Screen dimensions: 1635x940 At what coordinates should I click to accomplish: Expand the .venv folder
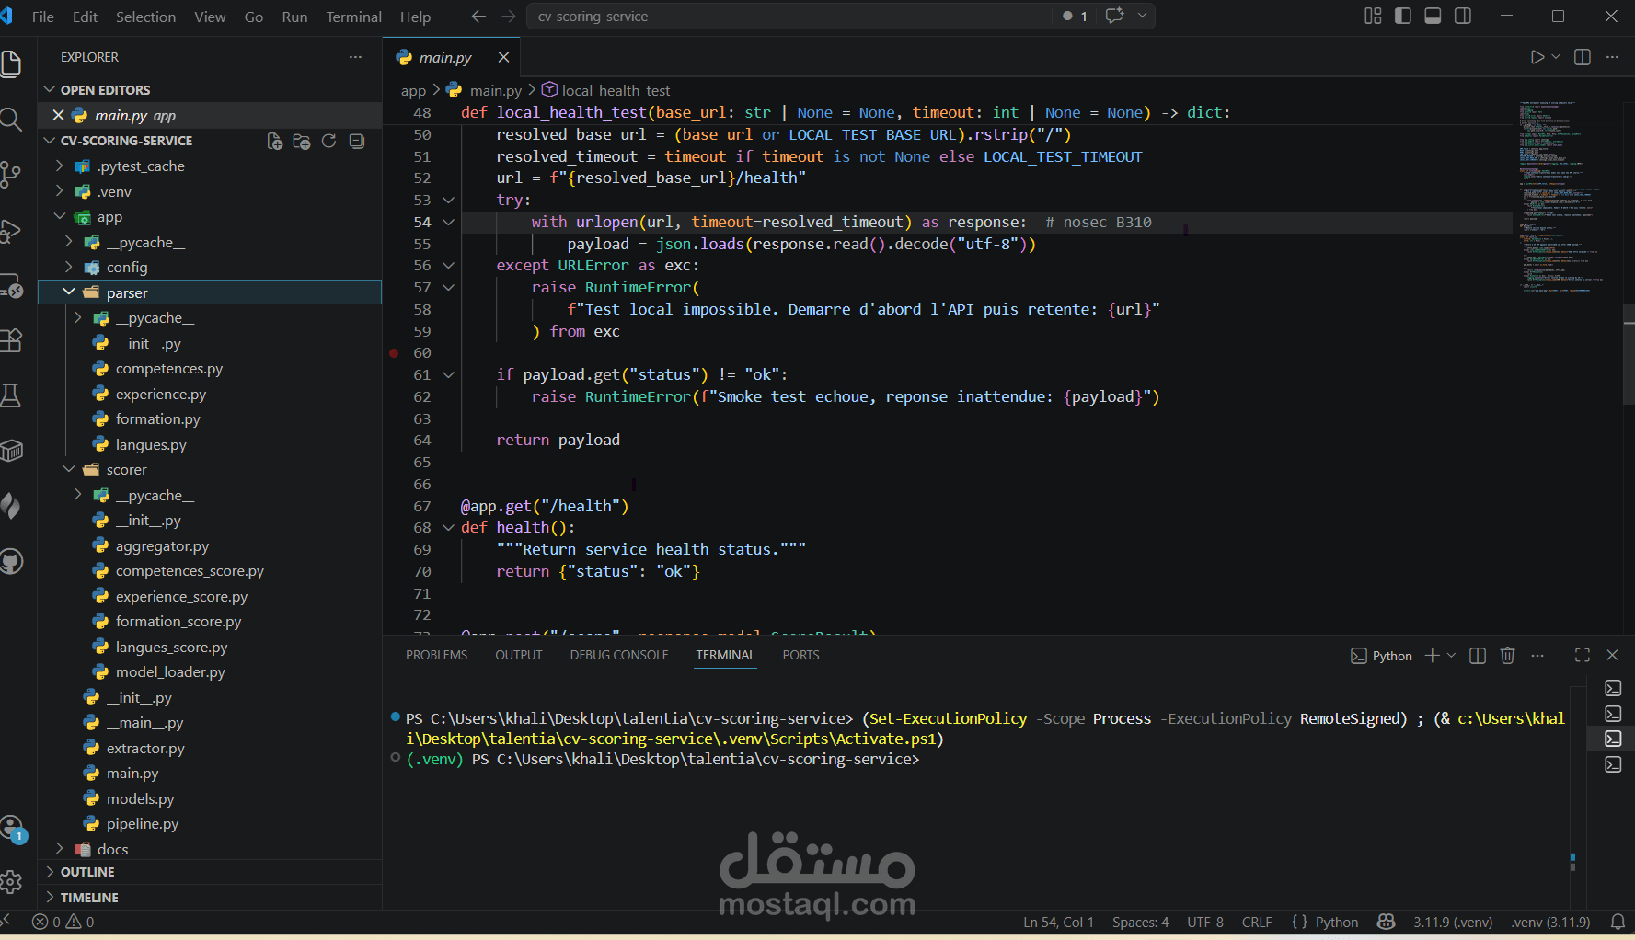point(59,191)
